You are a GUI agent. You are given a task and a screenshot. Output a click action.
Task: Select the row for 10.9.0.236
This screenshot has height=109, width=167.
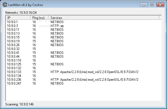84,80
